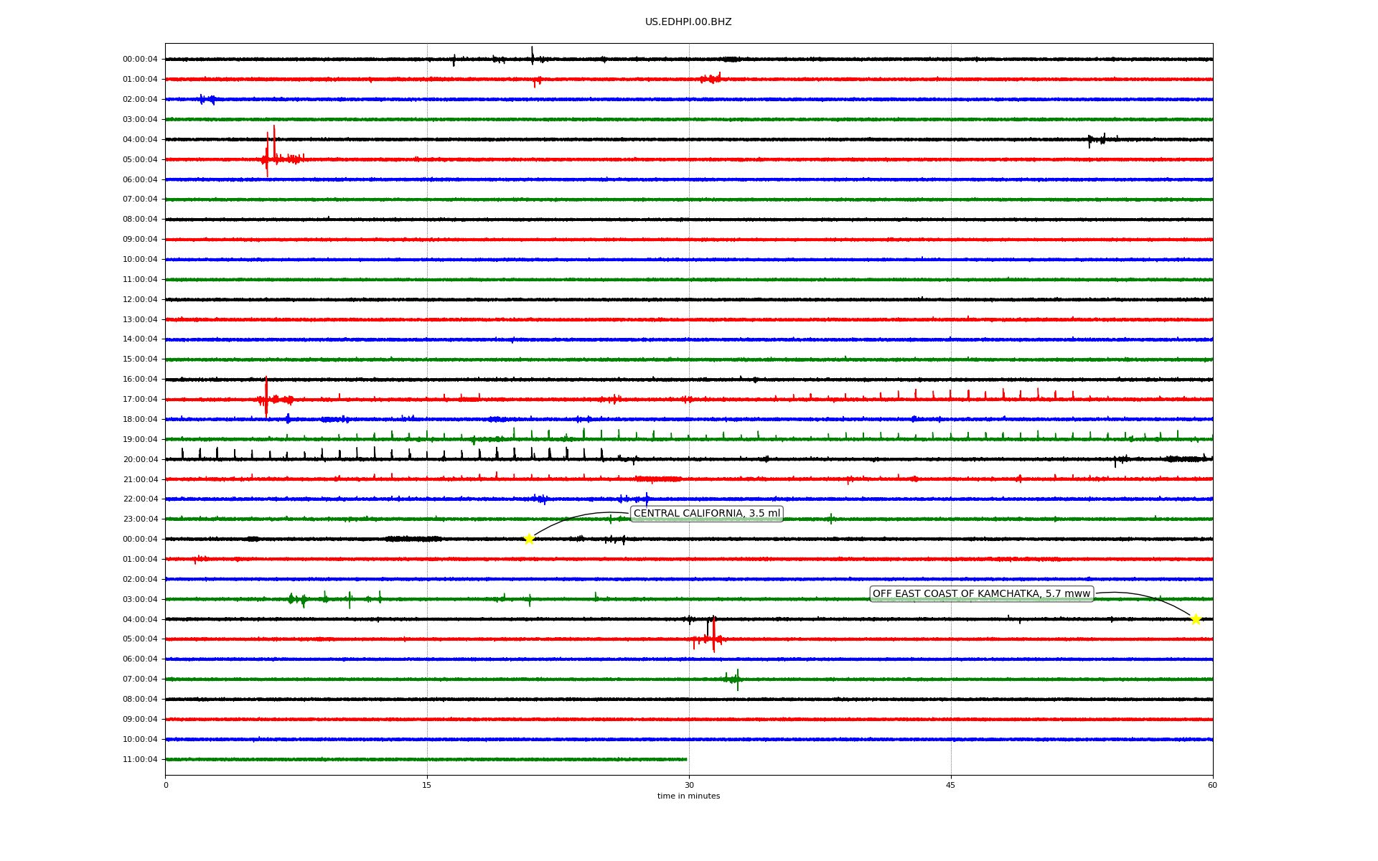Click the 12:00:04 row label
1378x861 pixels.
pyautogui.click(x=140, y=299)
